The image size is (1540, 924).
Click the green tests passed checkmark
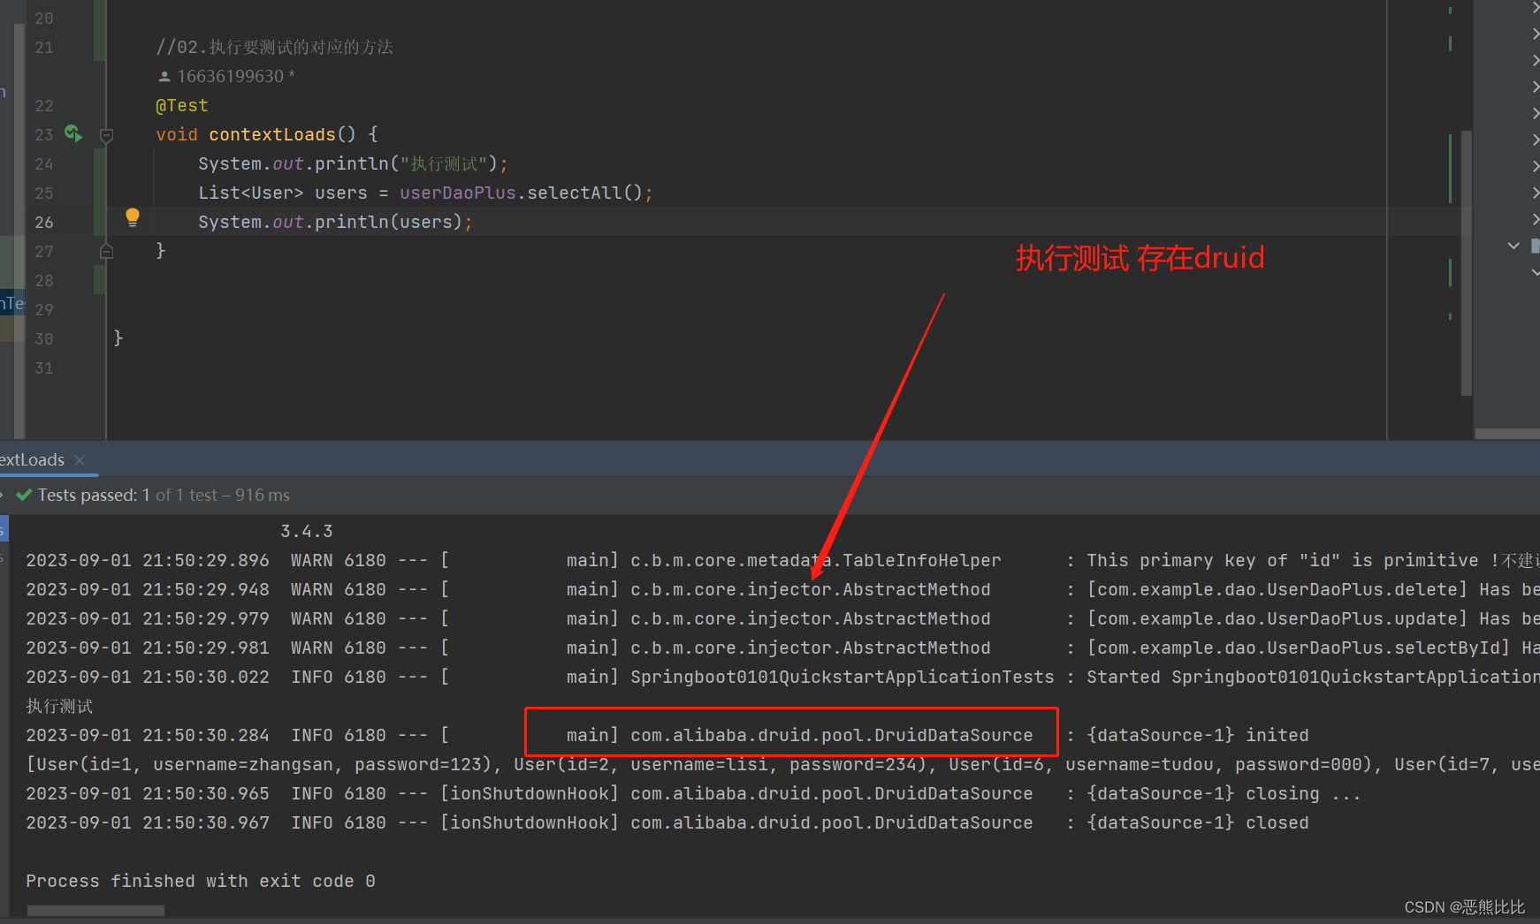(x=24, y=495)
